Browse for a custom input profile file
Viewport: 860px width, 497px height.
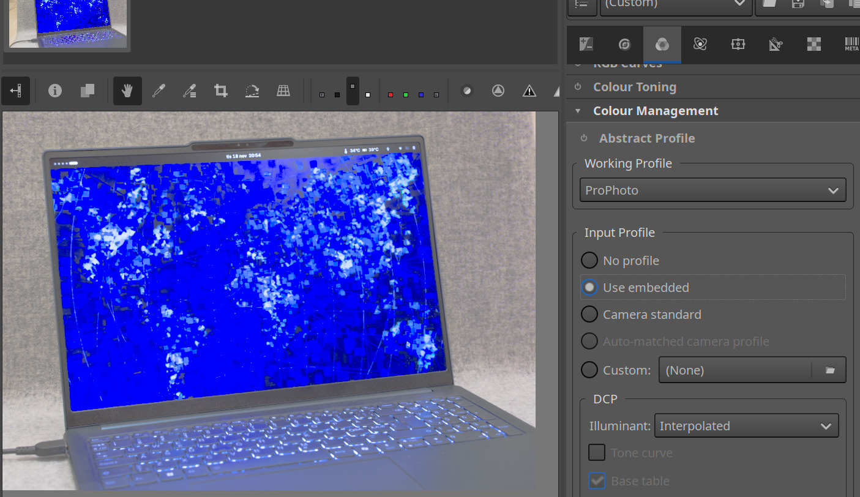point(830,370)
